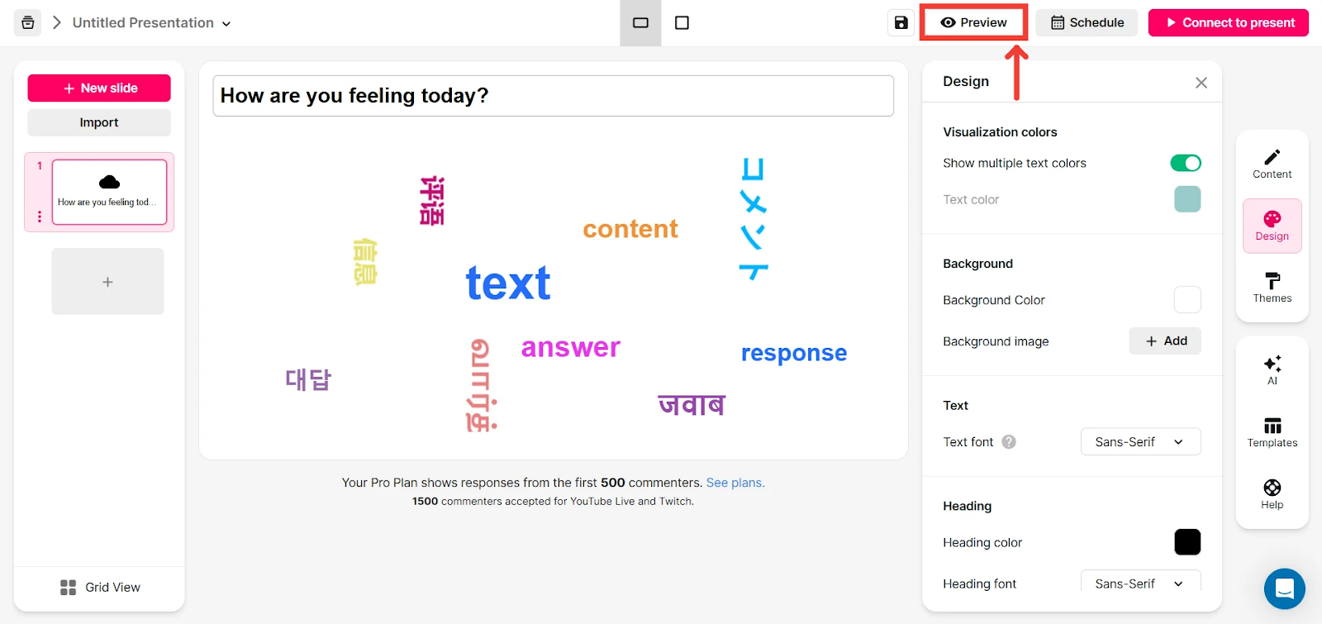
Task: Add a Background image
Action: tap(1165, 341)
